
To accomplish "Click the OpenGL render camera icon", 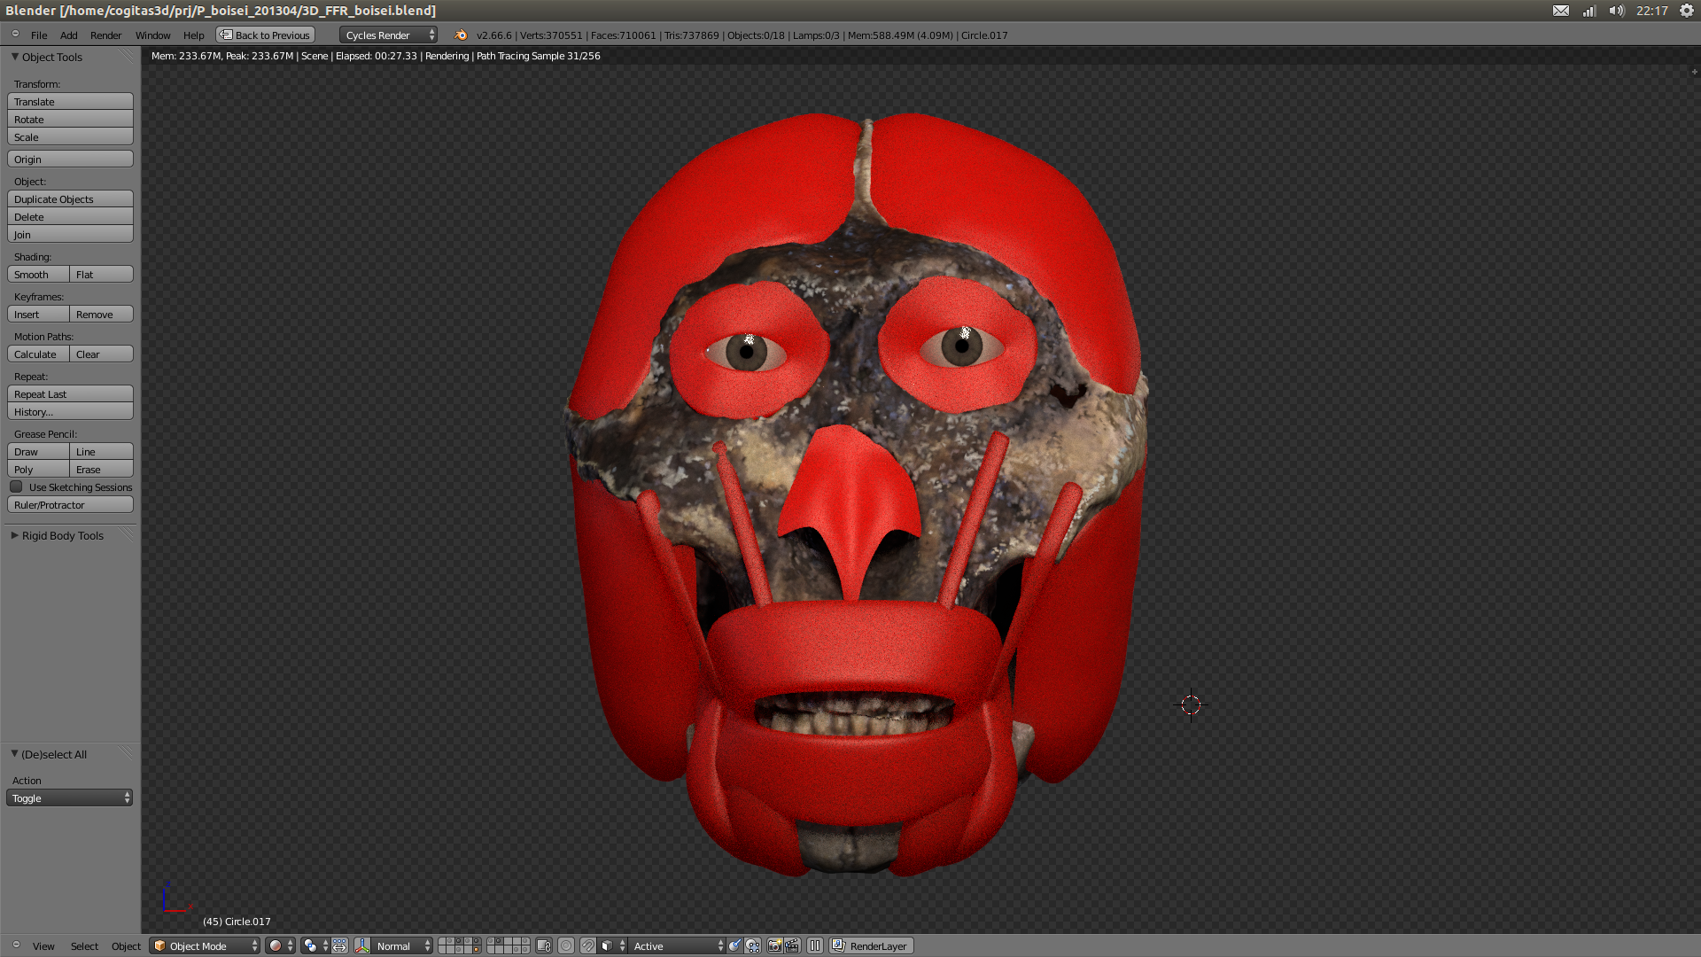I will point(774,945).
